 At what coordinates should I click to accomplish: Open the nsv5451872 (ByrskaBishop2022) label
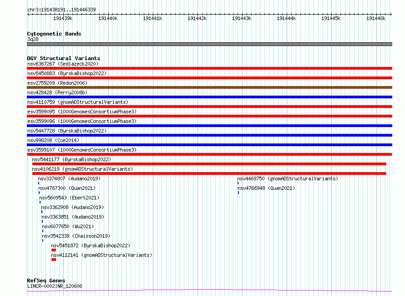pyautogui.click(x=91, y=245)
